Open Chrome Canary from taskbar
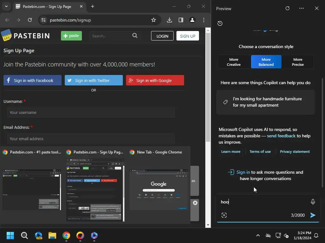The width and height of the screenshot is (325, 243). coord(80,235)
